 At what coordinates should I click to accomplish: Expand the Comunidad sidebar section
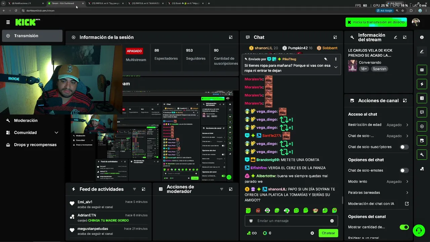click(x=32, y=132)
